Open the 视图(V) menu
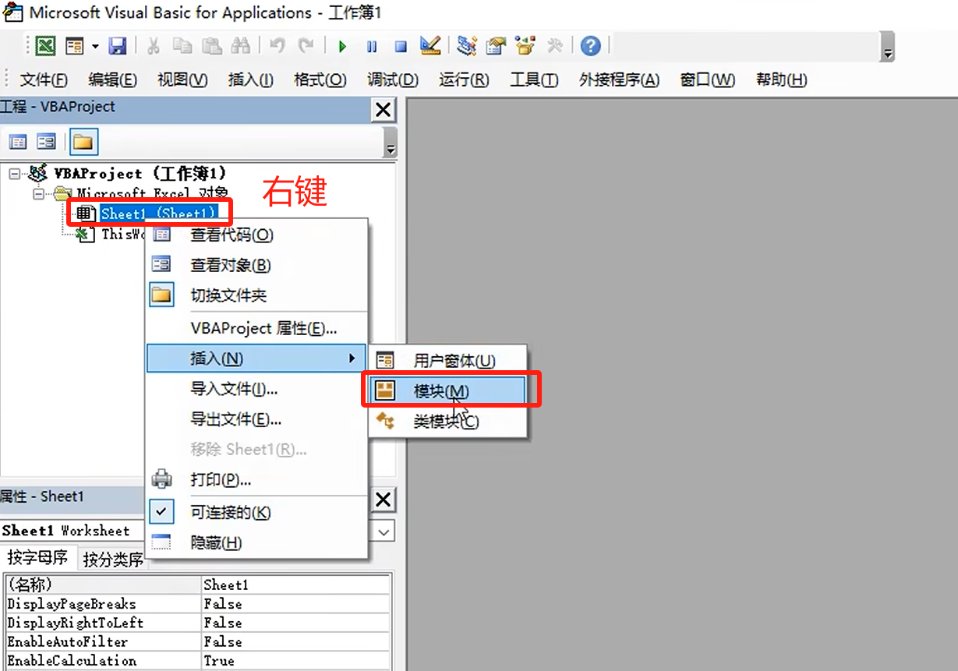The image size is (958, 671). pyautogui.click(x=182, y=79)
